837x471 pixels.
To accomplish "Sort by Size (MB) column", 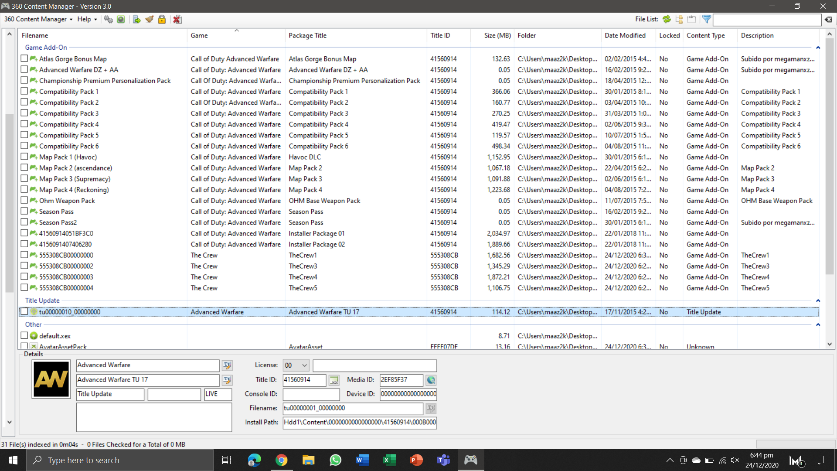I will pos(492,36).
